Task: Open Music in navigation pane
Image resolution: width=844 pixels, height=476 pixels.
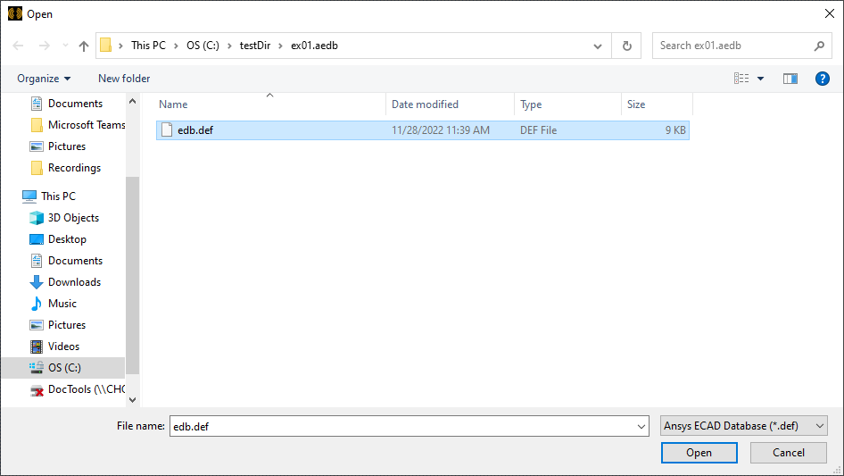Action: pyautogui.click(x=62, y=304)
